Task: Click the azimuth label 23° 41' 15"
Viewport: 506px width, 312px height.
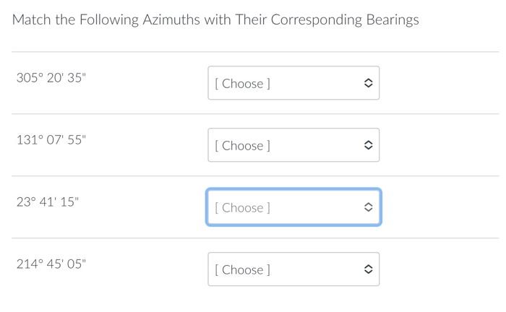Action: pos(47,202)
